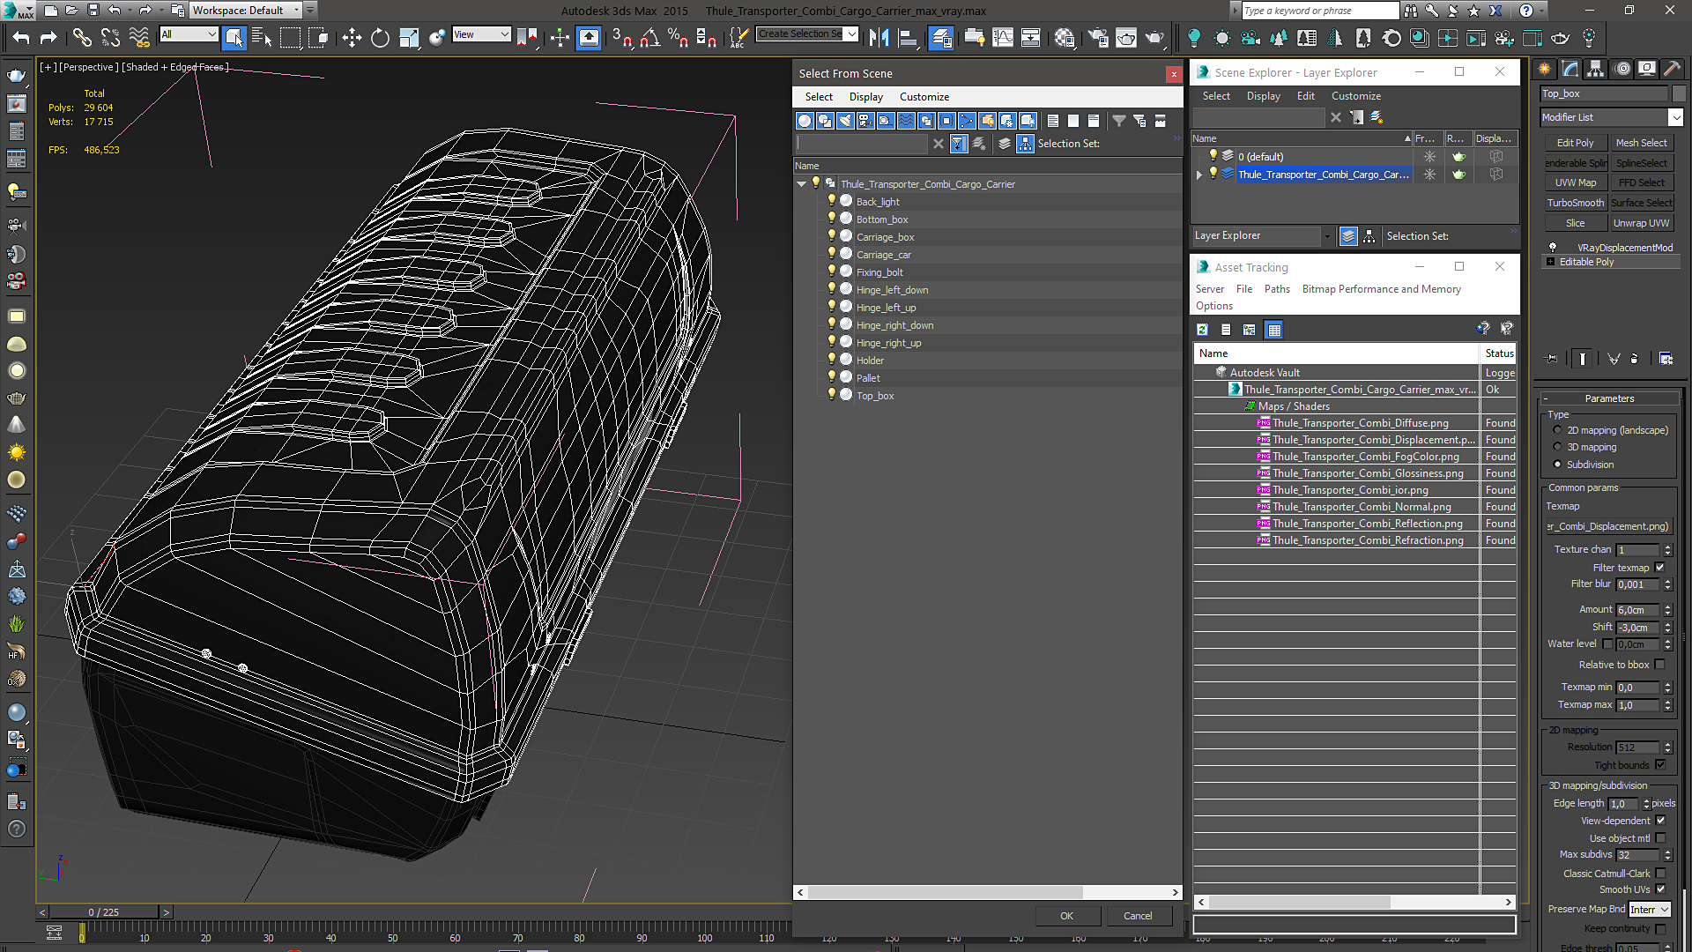Open Preserve Map Bnd dropdown
The height and width of the screenshot is (952, 1692).
click(1649, 910)
